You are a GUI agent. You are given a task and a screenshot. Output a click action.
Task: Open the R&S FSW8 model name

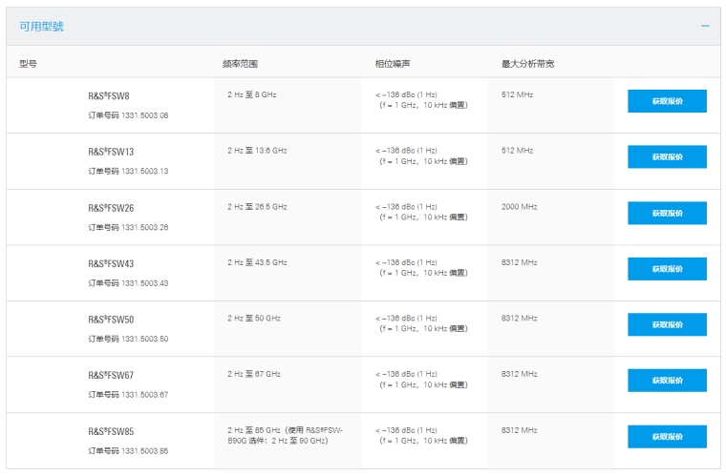tap(109, 96)
